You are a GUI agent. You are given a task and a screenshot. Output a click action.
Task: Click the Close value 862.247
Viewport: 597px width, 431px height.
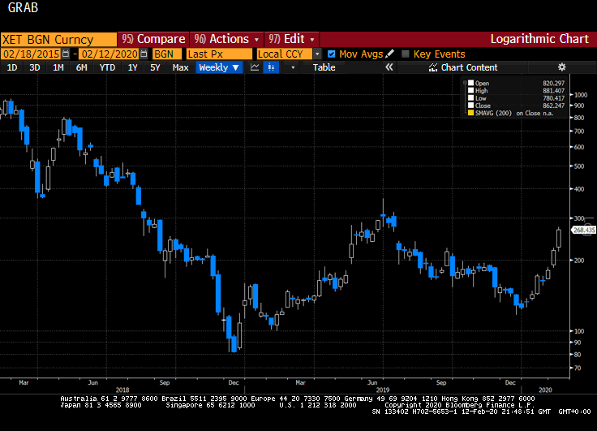pos(553,106)
